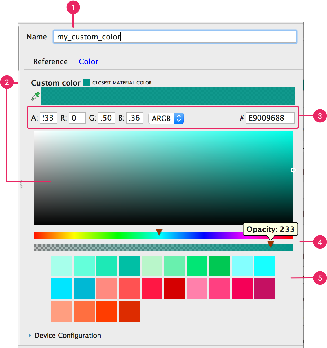The width and height of the screenshot is (327, 348).
Task: Switch to the Reference tab
Action: coord(50,61)
